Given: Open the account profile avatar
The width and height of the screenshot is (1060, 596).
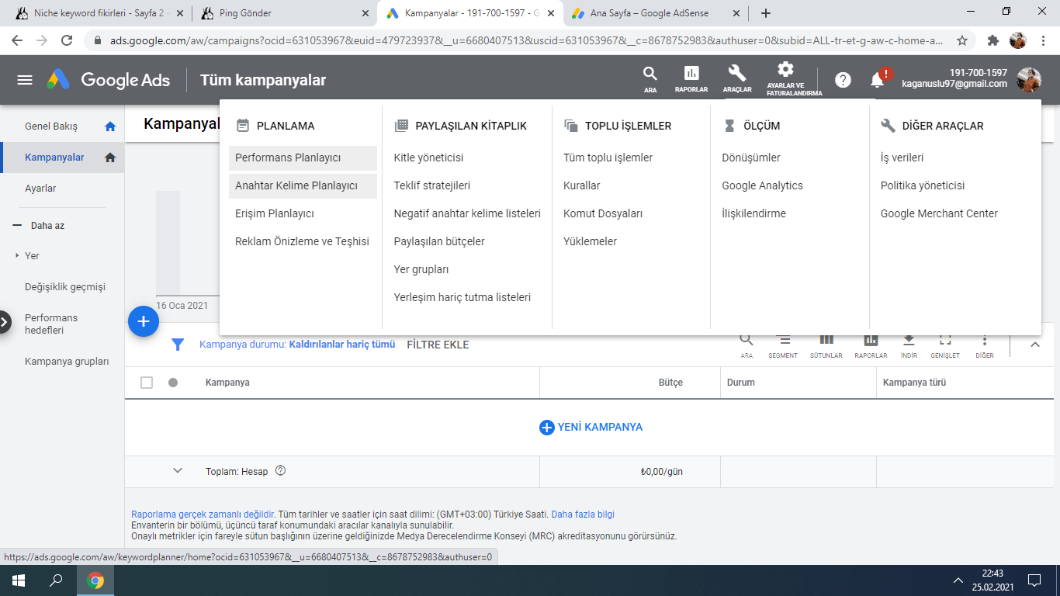Looking at the screenshot, I should click(1029, 79).
